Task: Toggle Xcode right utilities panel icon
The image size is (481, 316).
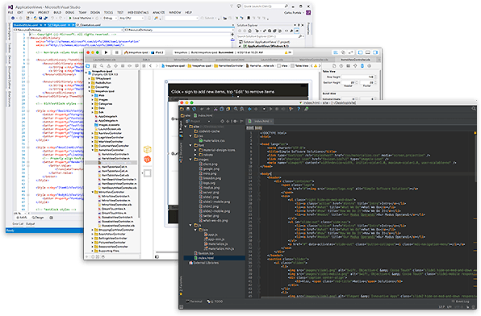Action: tap(374, 52)
